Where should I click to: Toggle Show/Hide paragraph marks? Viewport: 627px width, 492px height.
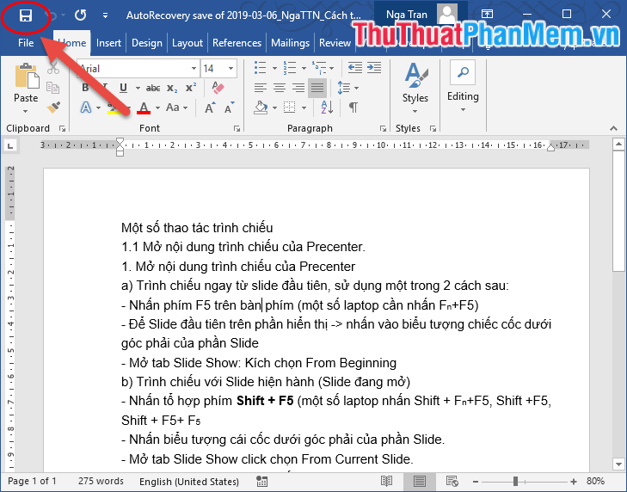pyautogui.click(x=353, y=108)
